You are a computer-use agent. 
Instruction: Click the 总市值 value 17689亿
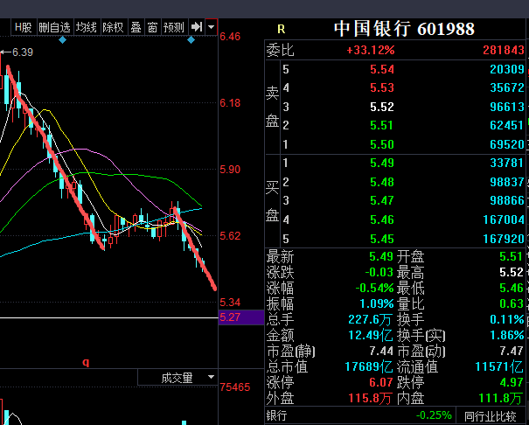click(369, 366)
